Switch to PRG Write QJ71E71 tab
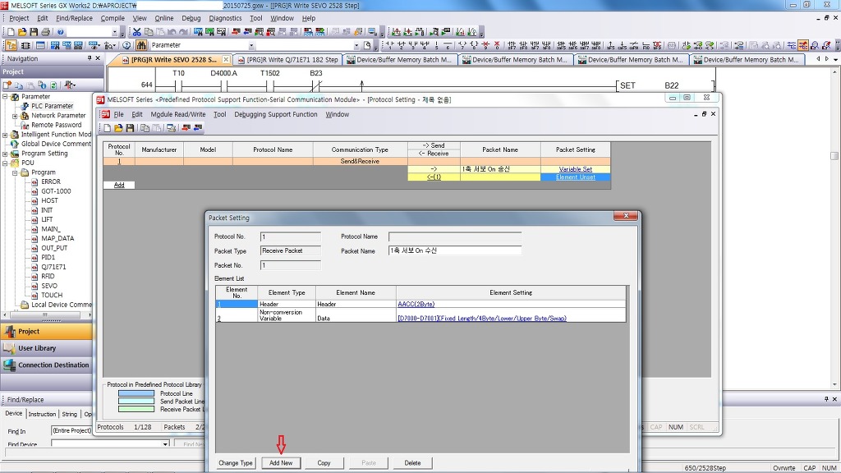The height and width of the screenshot is (473, 841). pyautogui.click(x=287, y=60)
